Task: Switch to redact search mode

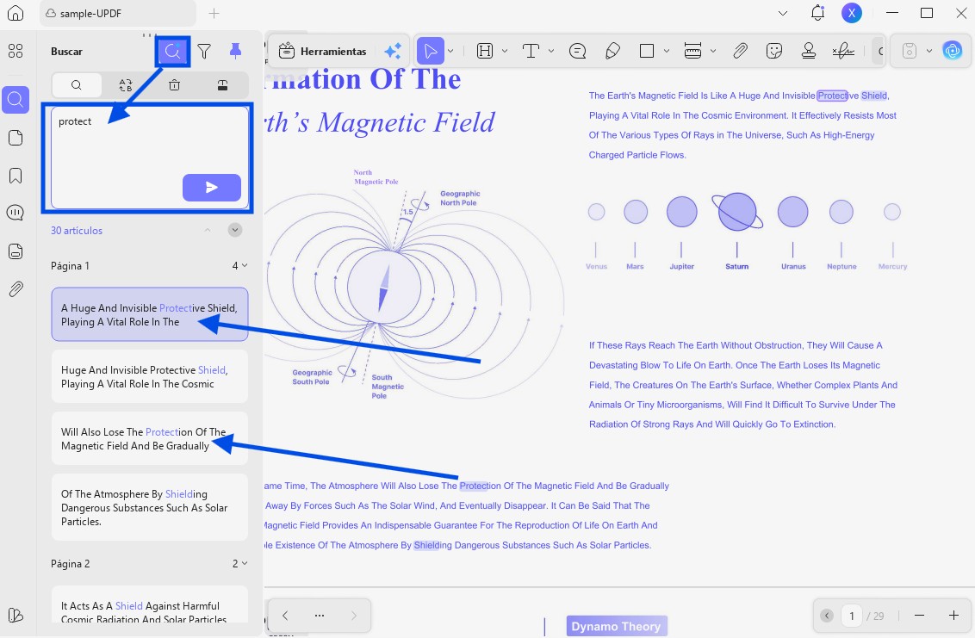Action: 222,84
